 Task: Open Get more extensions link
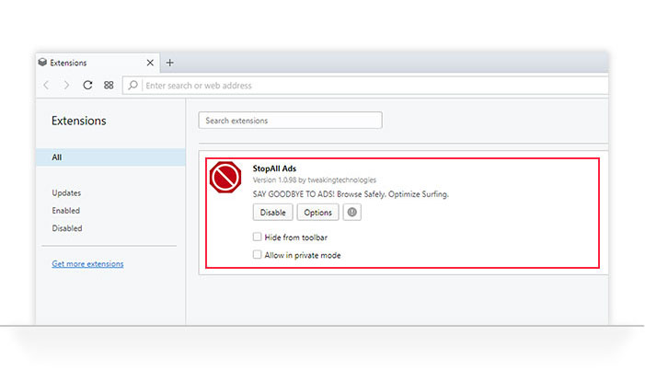click(x=87, y=264)
